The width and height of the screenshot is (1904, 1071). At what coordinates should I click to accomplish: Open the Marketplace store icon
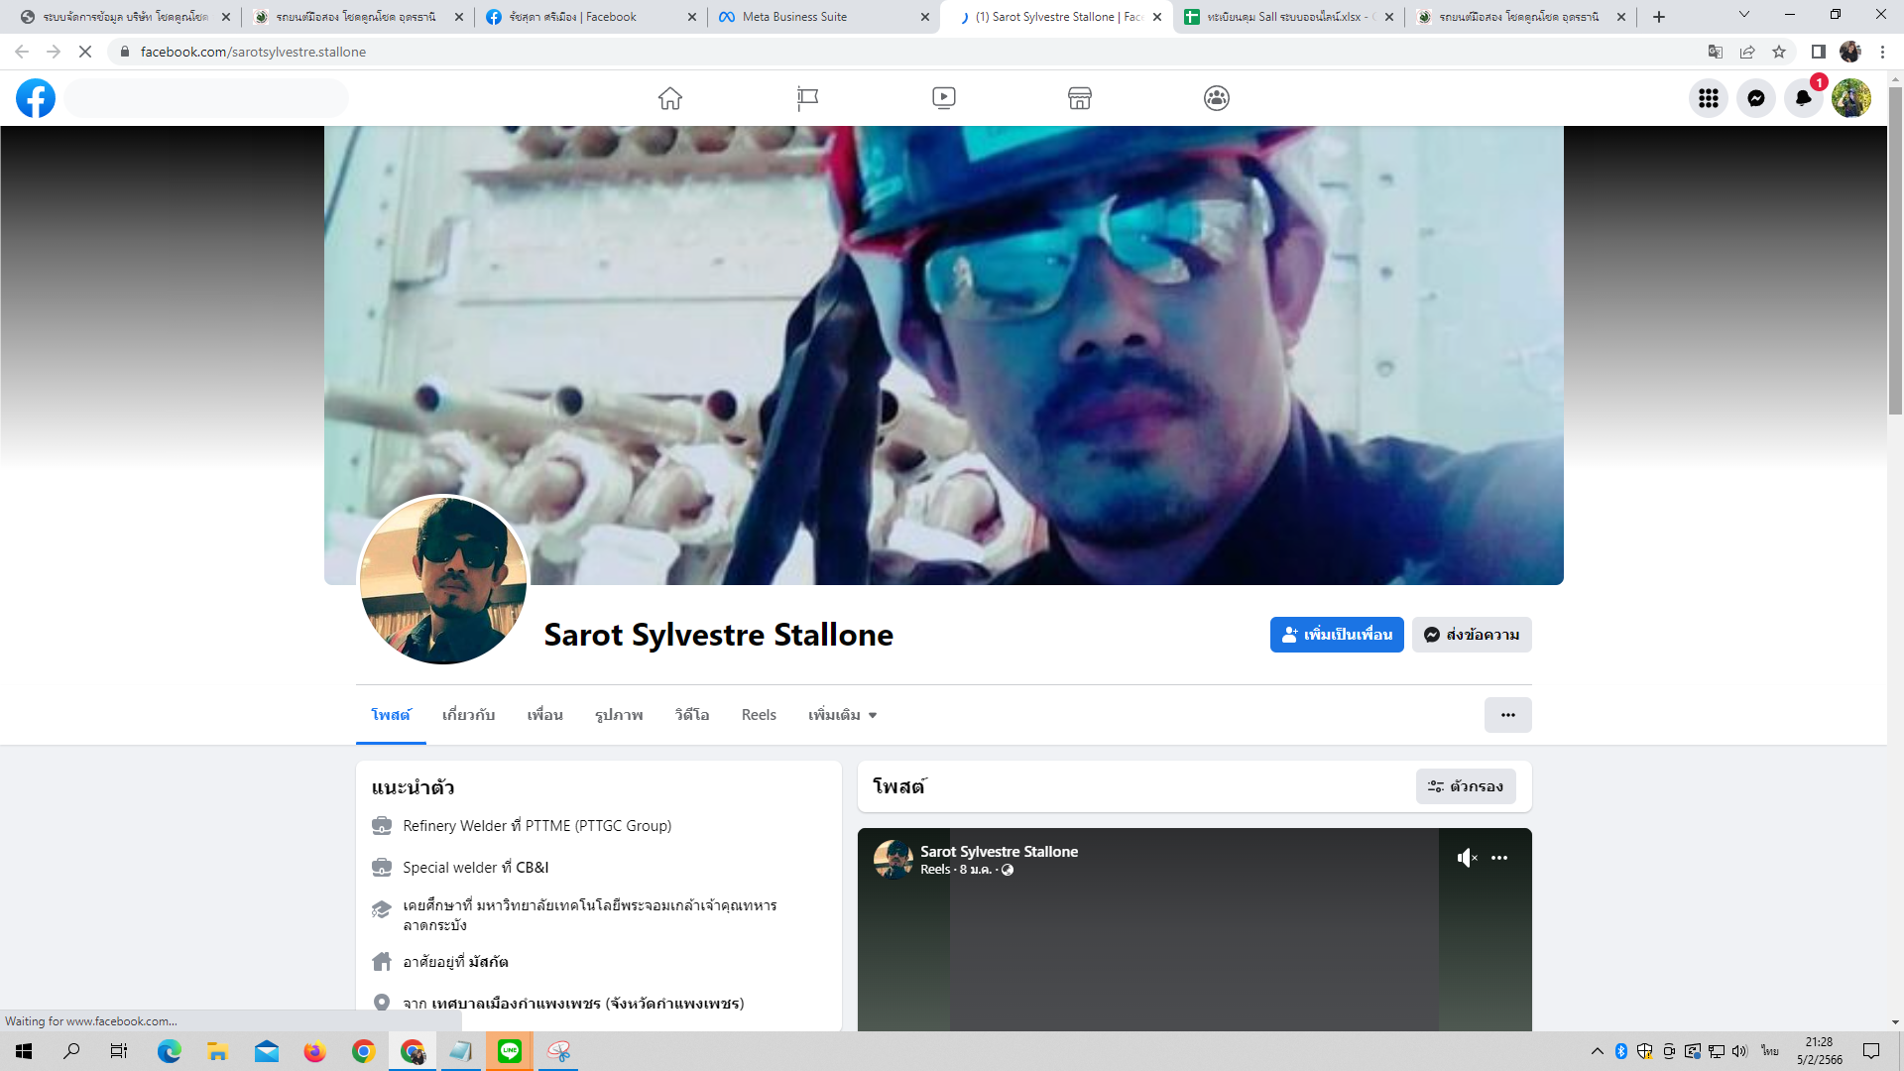click(x=1080, y=98)
